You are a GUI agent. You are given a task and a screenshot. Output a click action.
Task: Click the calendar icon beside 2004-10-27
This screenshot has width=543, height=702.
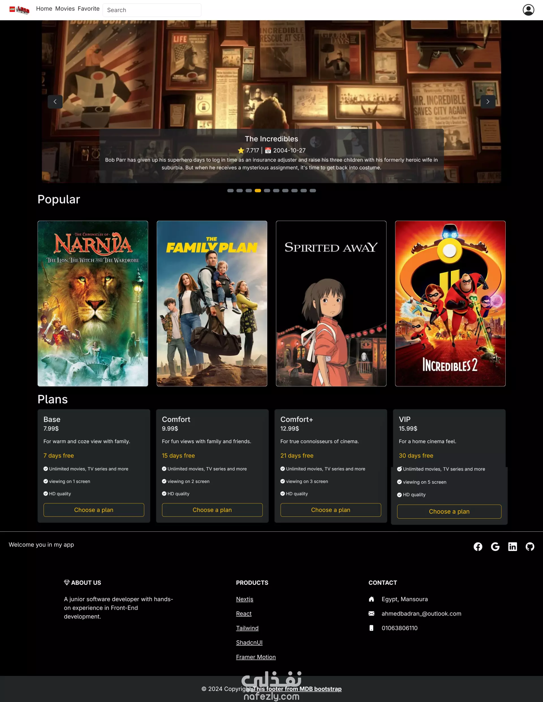[x=268, y=150]
